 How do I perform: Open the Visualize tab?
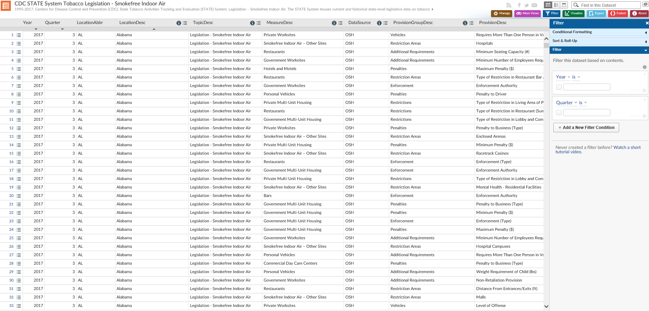click(573, 14)
